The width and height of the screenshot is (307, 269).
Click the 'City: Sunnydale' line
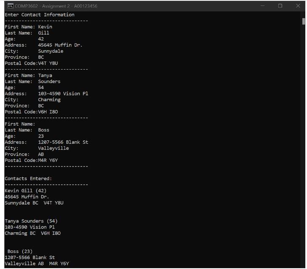[34, 51]
